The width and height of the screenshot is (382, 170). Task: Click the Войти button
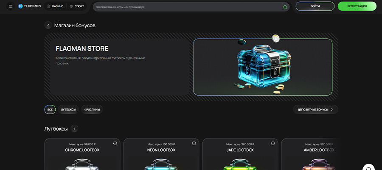[315, 6]
